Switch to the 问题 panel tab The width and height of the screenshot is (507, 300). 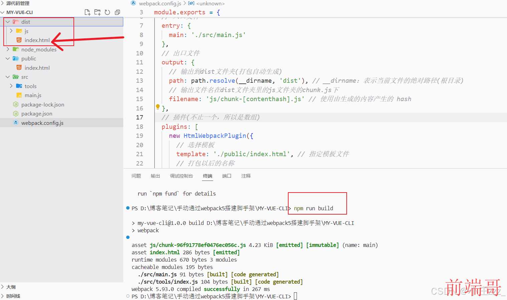click(x=136, y=176)
